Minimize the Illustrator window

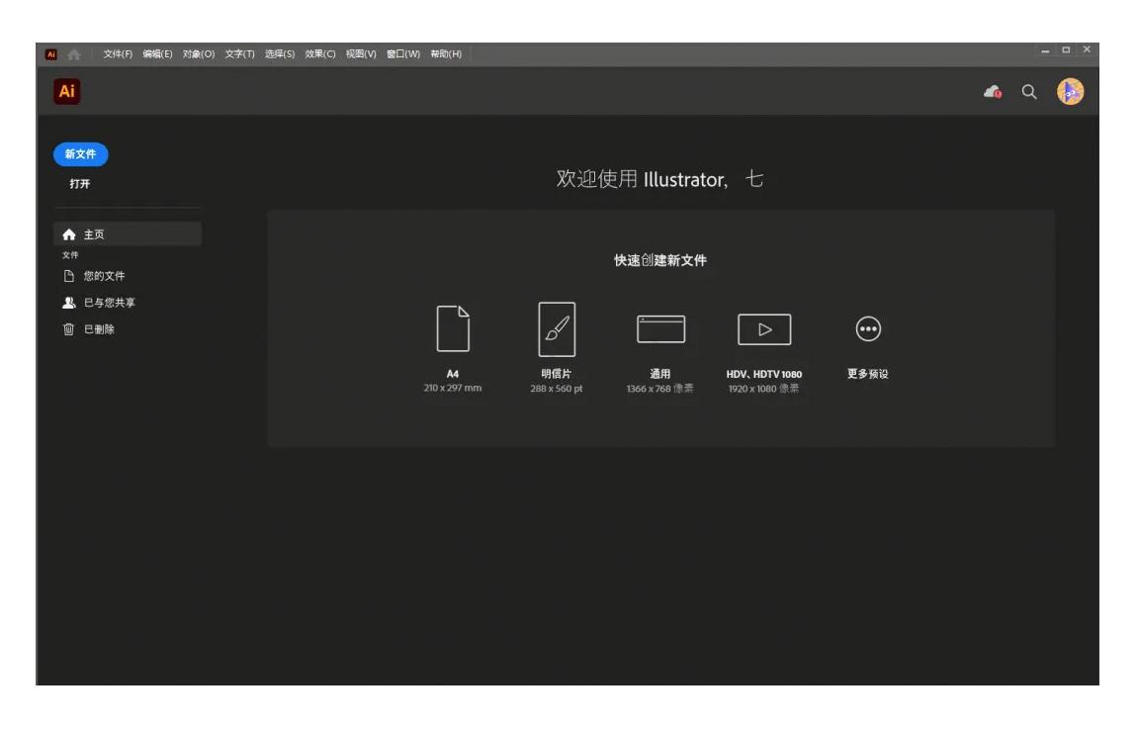1045,50
